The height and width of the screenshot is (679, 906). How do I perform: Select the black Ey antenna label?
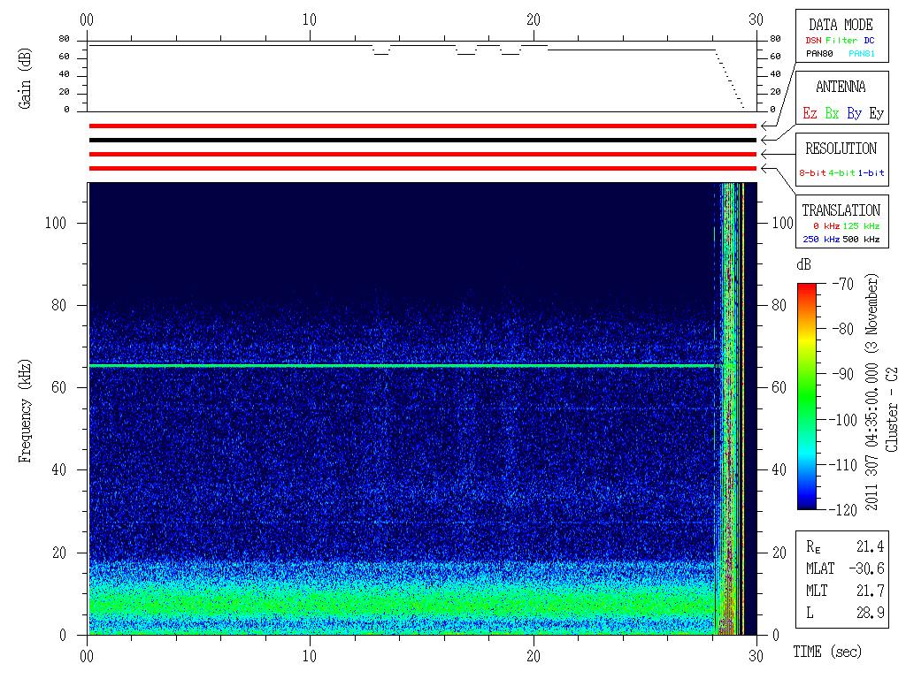(876, 113)
